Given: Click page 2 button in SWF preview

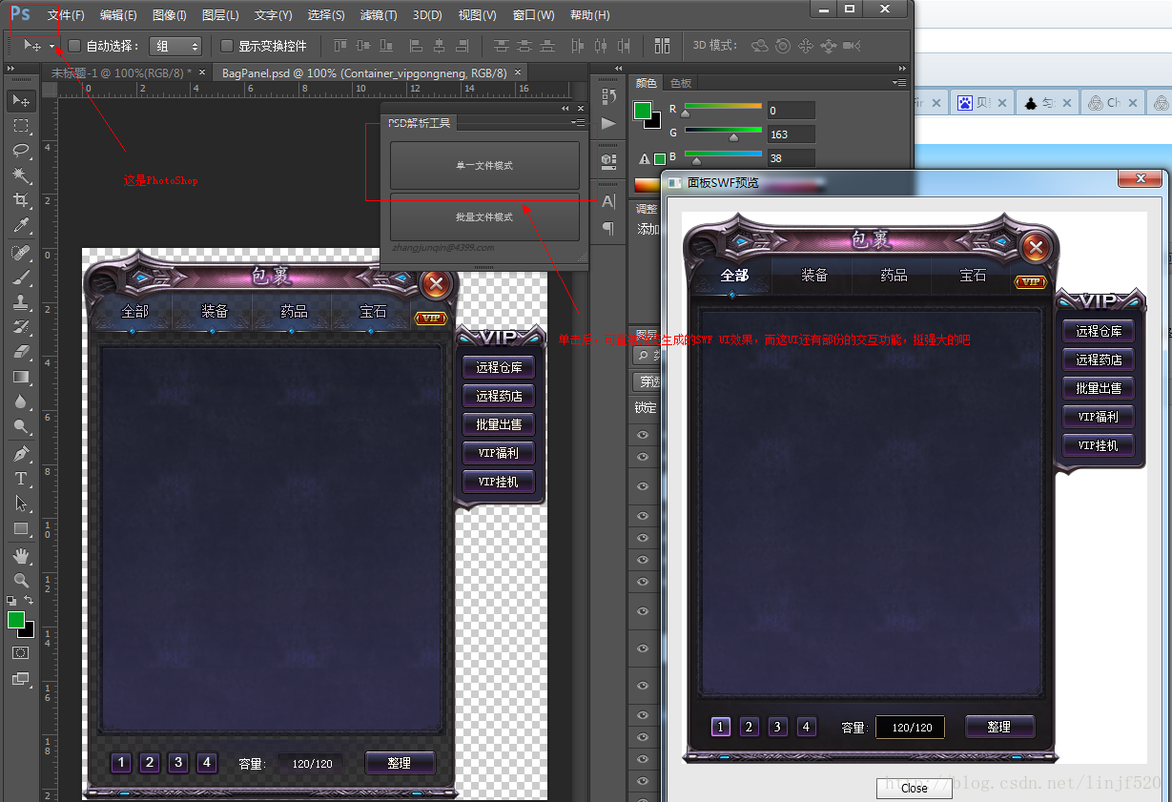Looking at the screenshot, I should coord(750,728).
